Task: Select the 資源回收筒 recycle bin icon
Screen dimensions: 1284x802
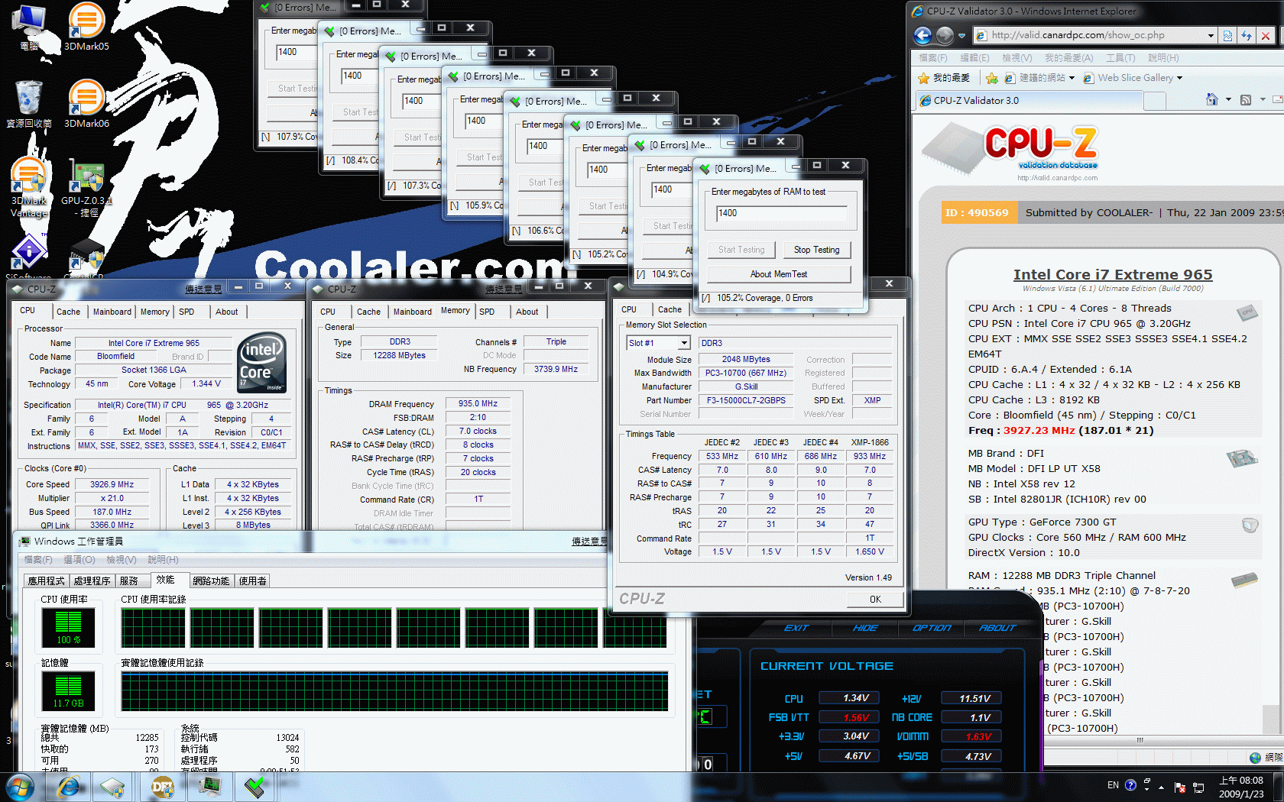Action: coord(29,104)
